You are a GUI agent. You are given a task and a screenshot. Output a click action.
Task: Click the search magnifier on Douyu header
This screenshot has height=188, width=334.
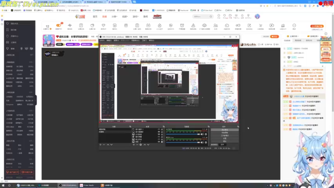[x=211, y=16]
